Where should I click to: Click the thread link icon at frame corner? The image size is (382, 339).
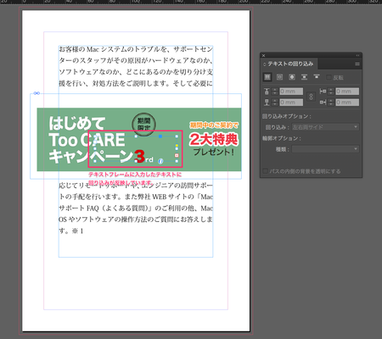pyautogui.click(x=37, y=93)
